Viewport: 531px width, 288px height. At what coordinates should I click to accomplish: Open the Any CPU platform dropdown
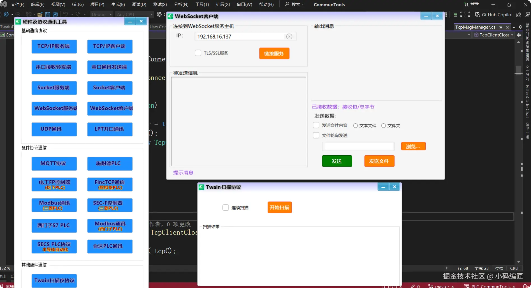click(135, 14)
